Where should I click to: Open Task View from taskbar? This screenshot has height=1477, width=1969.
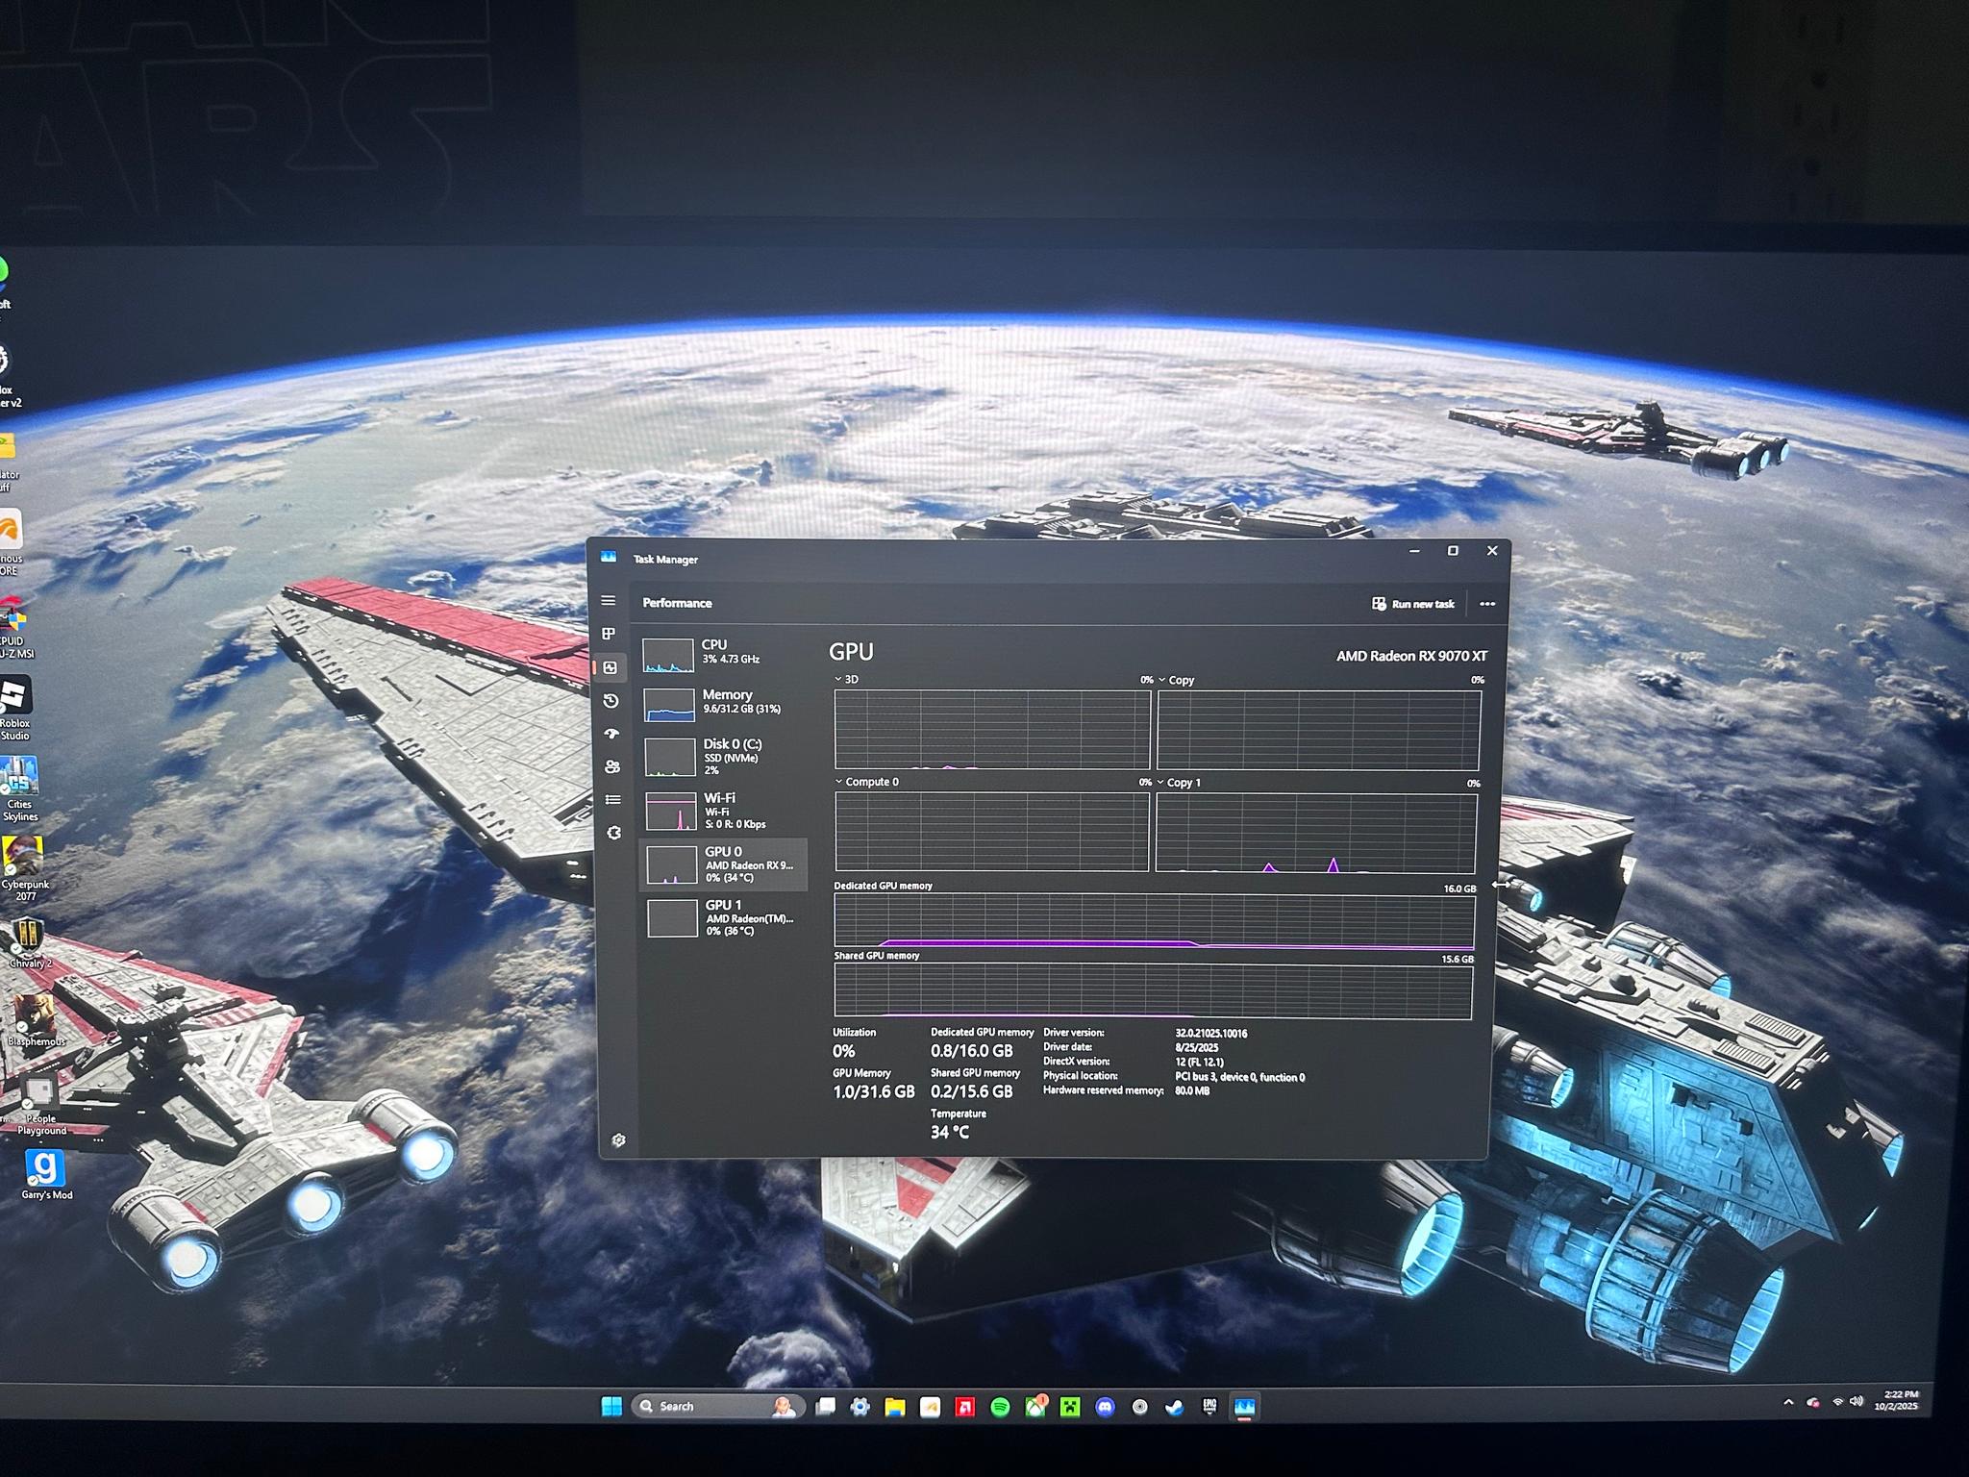tap(825, 1407)
